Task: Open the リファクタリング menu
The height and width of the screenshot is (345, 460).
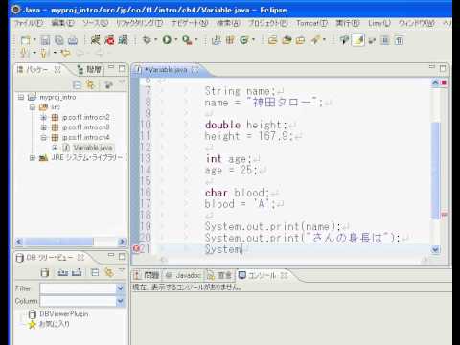Action: pos(139,23)
